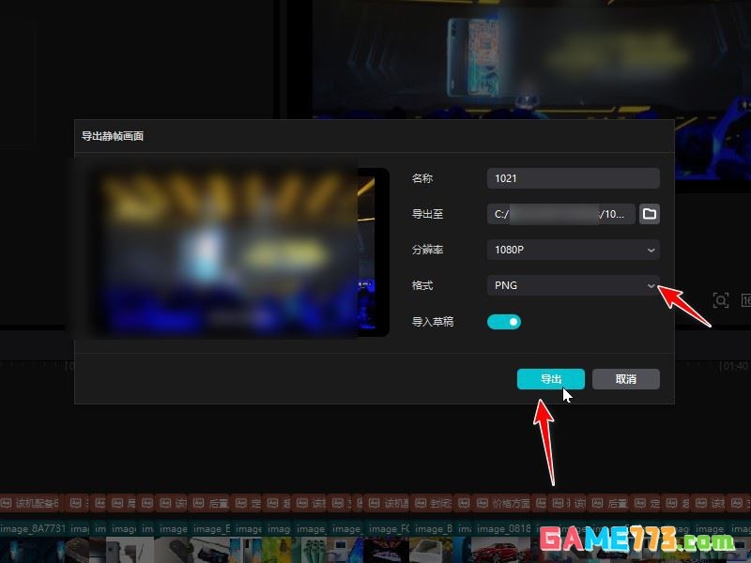Open the 分辨率 1080P dropdown

[x=573, y=250]
